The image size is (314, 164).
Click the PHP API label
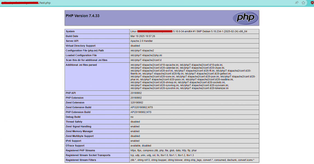71,93
